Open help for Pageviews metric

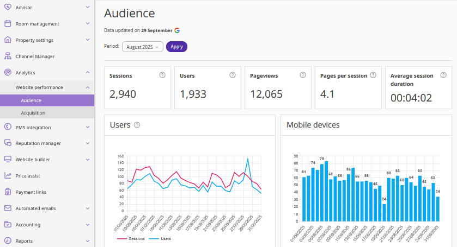[303, 75]
